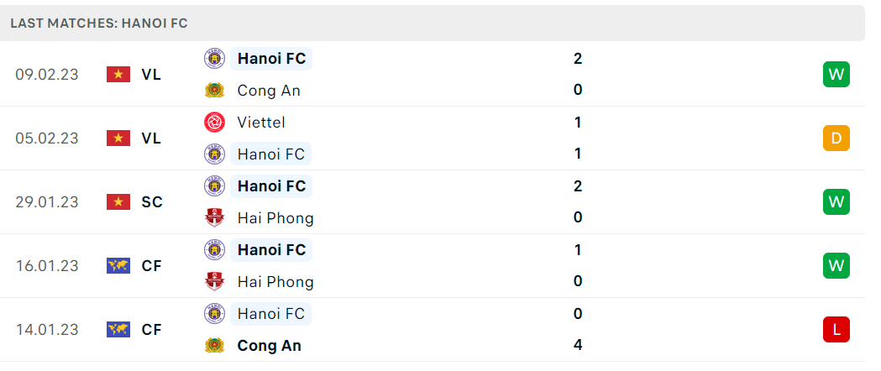Open the Viettel team link
Screen dimensions: 881x371
point(261,123)
